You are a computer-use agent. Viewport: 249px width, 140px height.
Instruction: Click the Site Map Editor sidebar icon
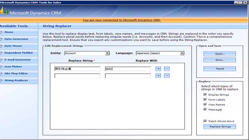(x=1, y=74)
